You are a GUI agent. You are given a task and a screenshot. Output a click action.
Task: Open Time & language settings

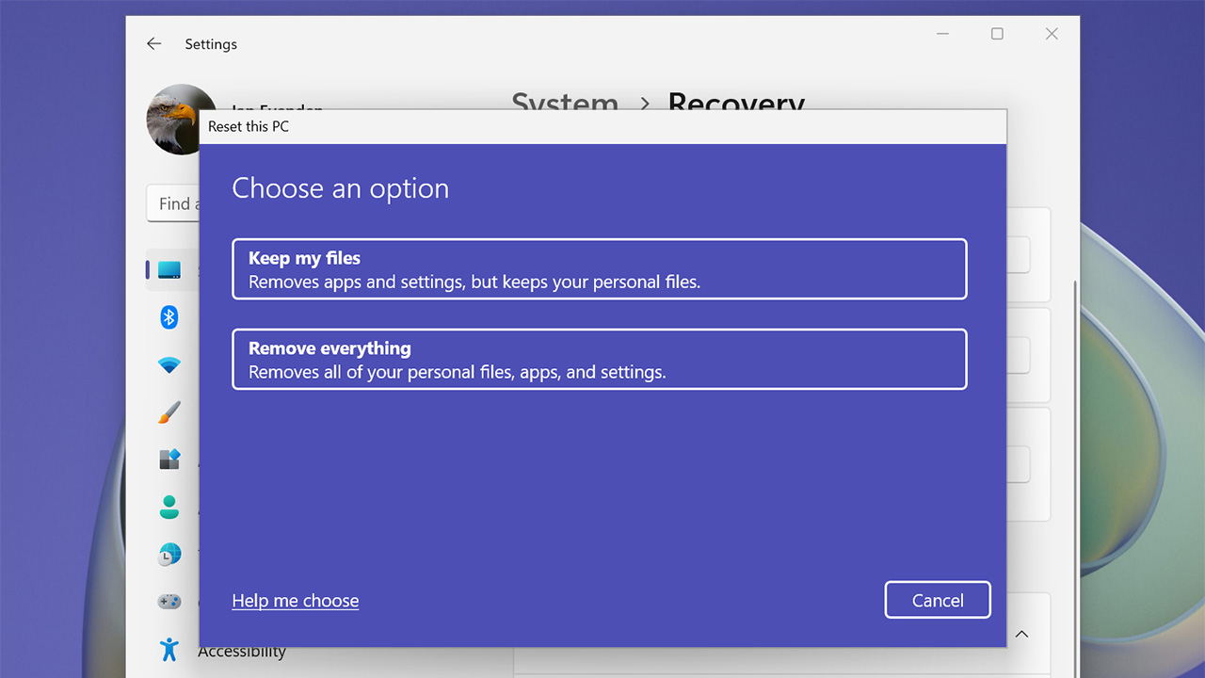coord(170,555)
